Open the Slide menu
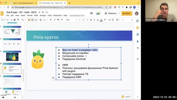Image resolution: width=177 pixels, height=100 pixels. pos(36,16)
